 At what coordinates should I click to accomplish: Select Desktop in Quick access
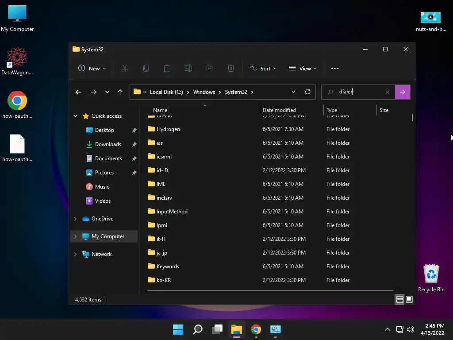(104, 130)
